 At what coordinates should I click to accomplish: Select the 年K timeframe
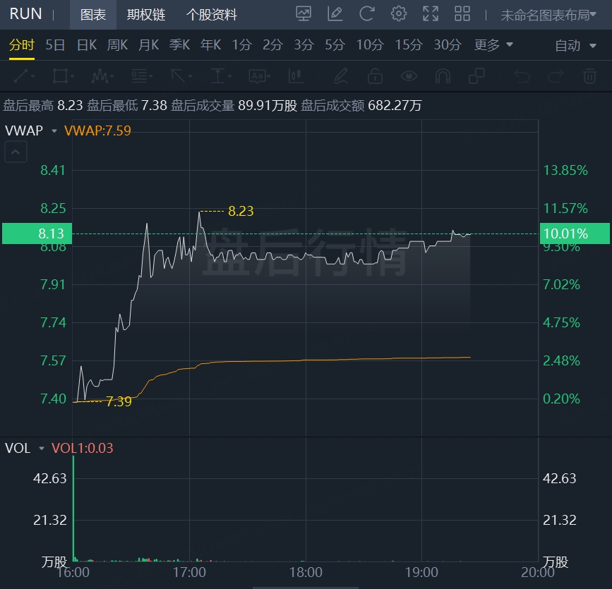coord(211,45)
